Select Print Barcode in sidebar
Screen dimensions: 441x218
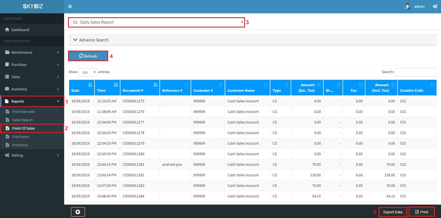[x=23, y=112]
